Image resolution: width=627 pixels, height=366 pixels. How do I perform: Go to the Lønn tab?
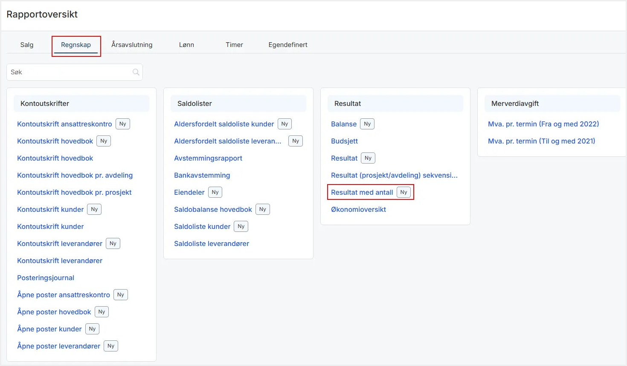point(186,45)
